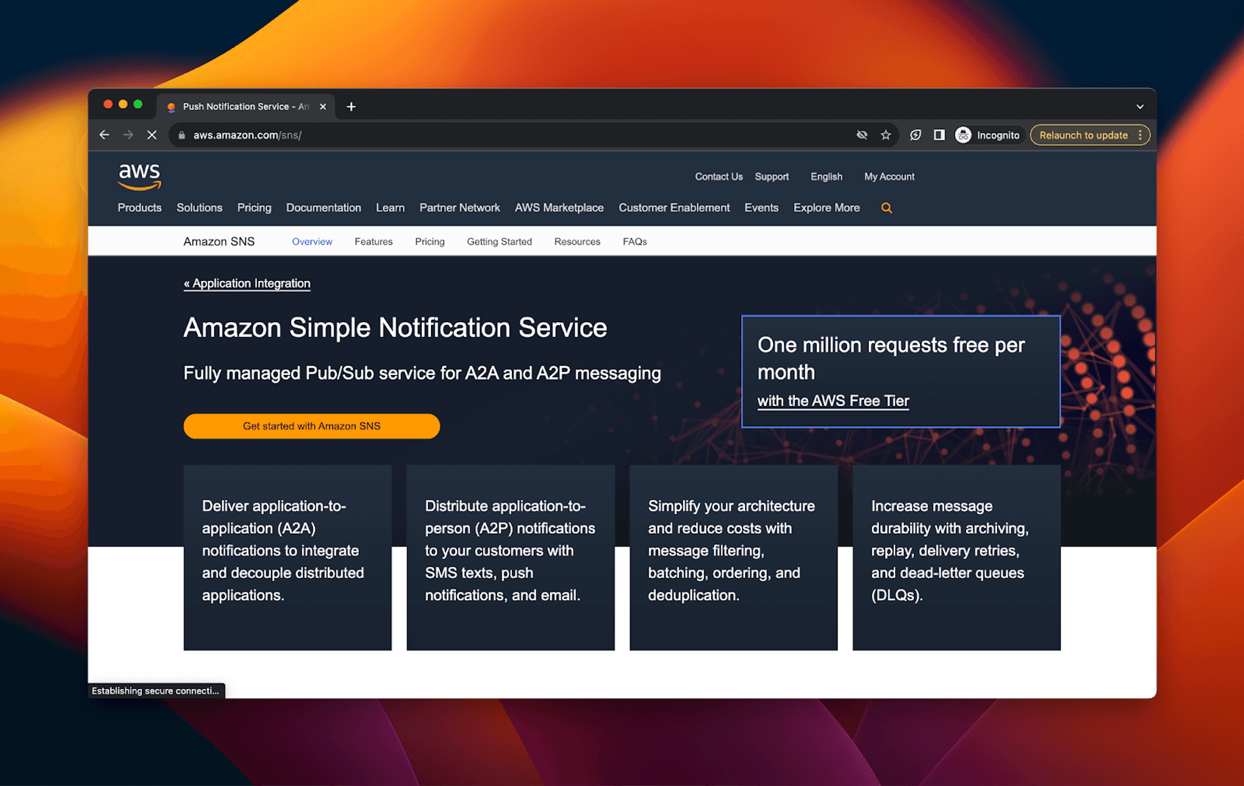Select the Getting Started tab
The image size is (1244, 786).
click(499, 241)
